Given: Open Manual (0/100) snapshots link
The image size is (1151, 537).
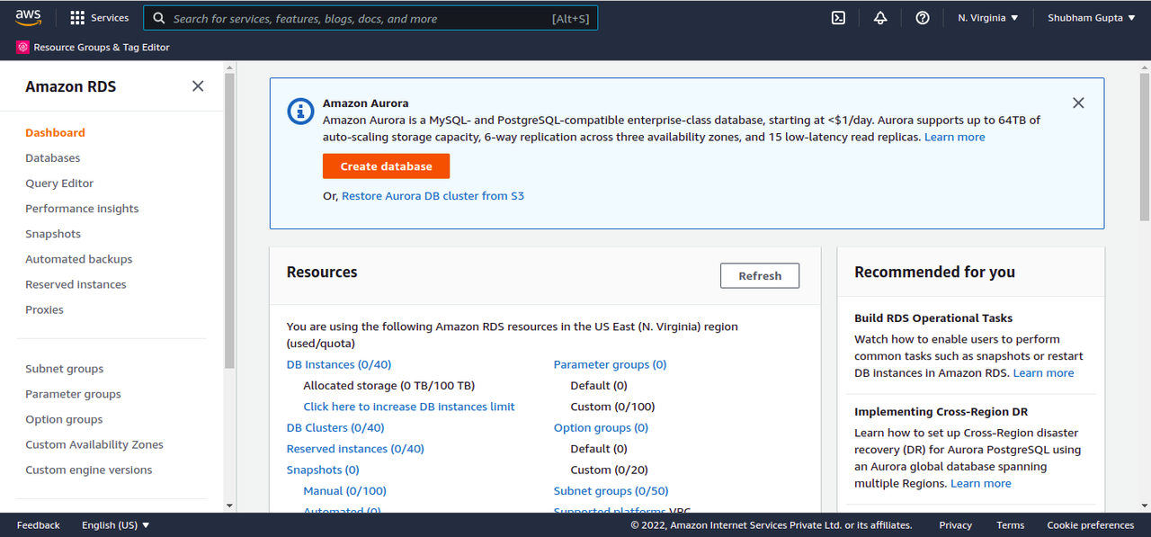Looking at the screenshot, I should click(344, 490).
